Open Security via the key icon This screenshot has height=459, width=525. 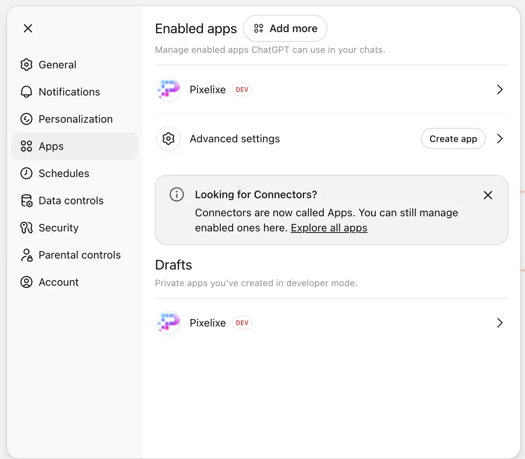tap(26, 228)
